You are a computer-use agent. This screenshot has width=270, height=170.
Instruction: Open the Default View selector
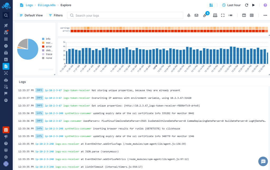31,15
